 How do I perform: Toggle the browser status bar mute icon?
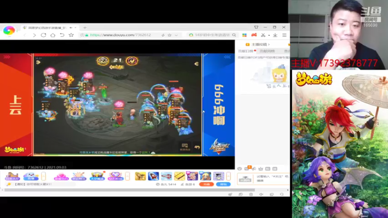pos(261,195)
